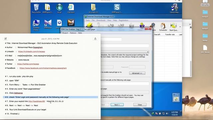
Task: Expand the Start Queue dropdown arrow
Action: (180, 27)
